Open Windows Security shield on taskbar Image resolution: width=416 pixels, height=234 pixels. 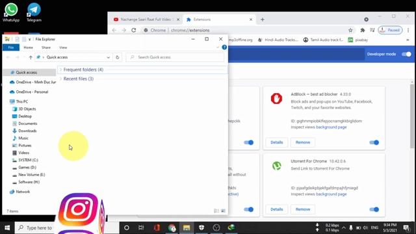click(x=201, y=227)
